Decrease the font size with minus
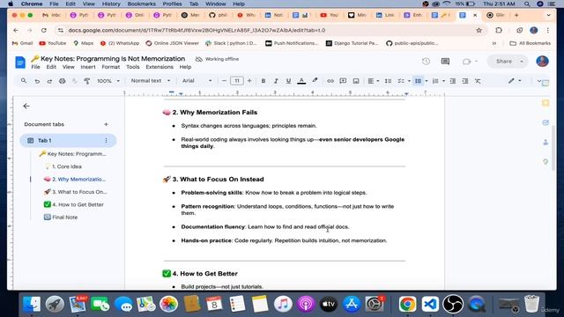564x317 pixels. point(224,81)
